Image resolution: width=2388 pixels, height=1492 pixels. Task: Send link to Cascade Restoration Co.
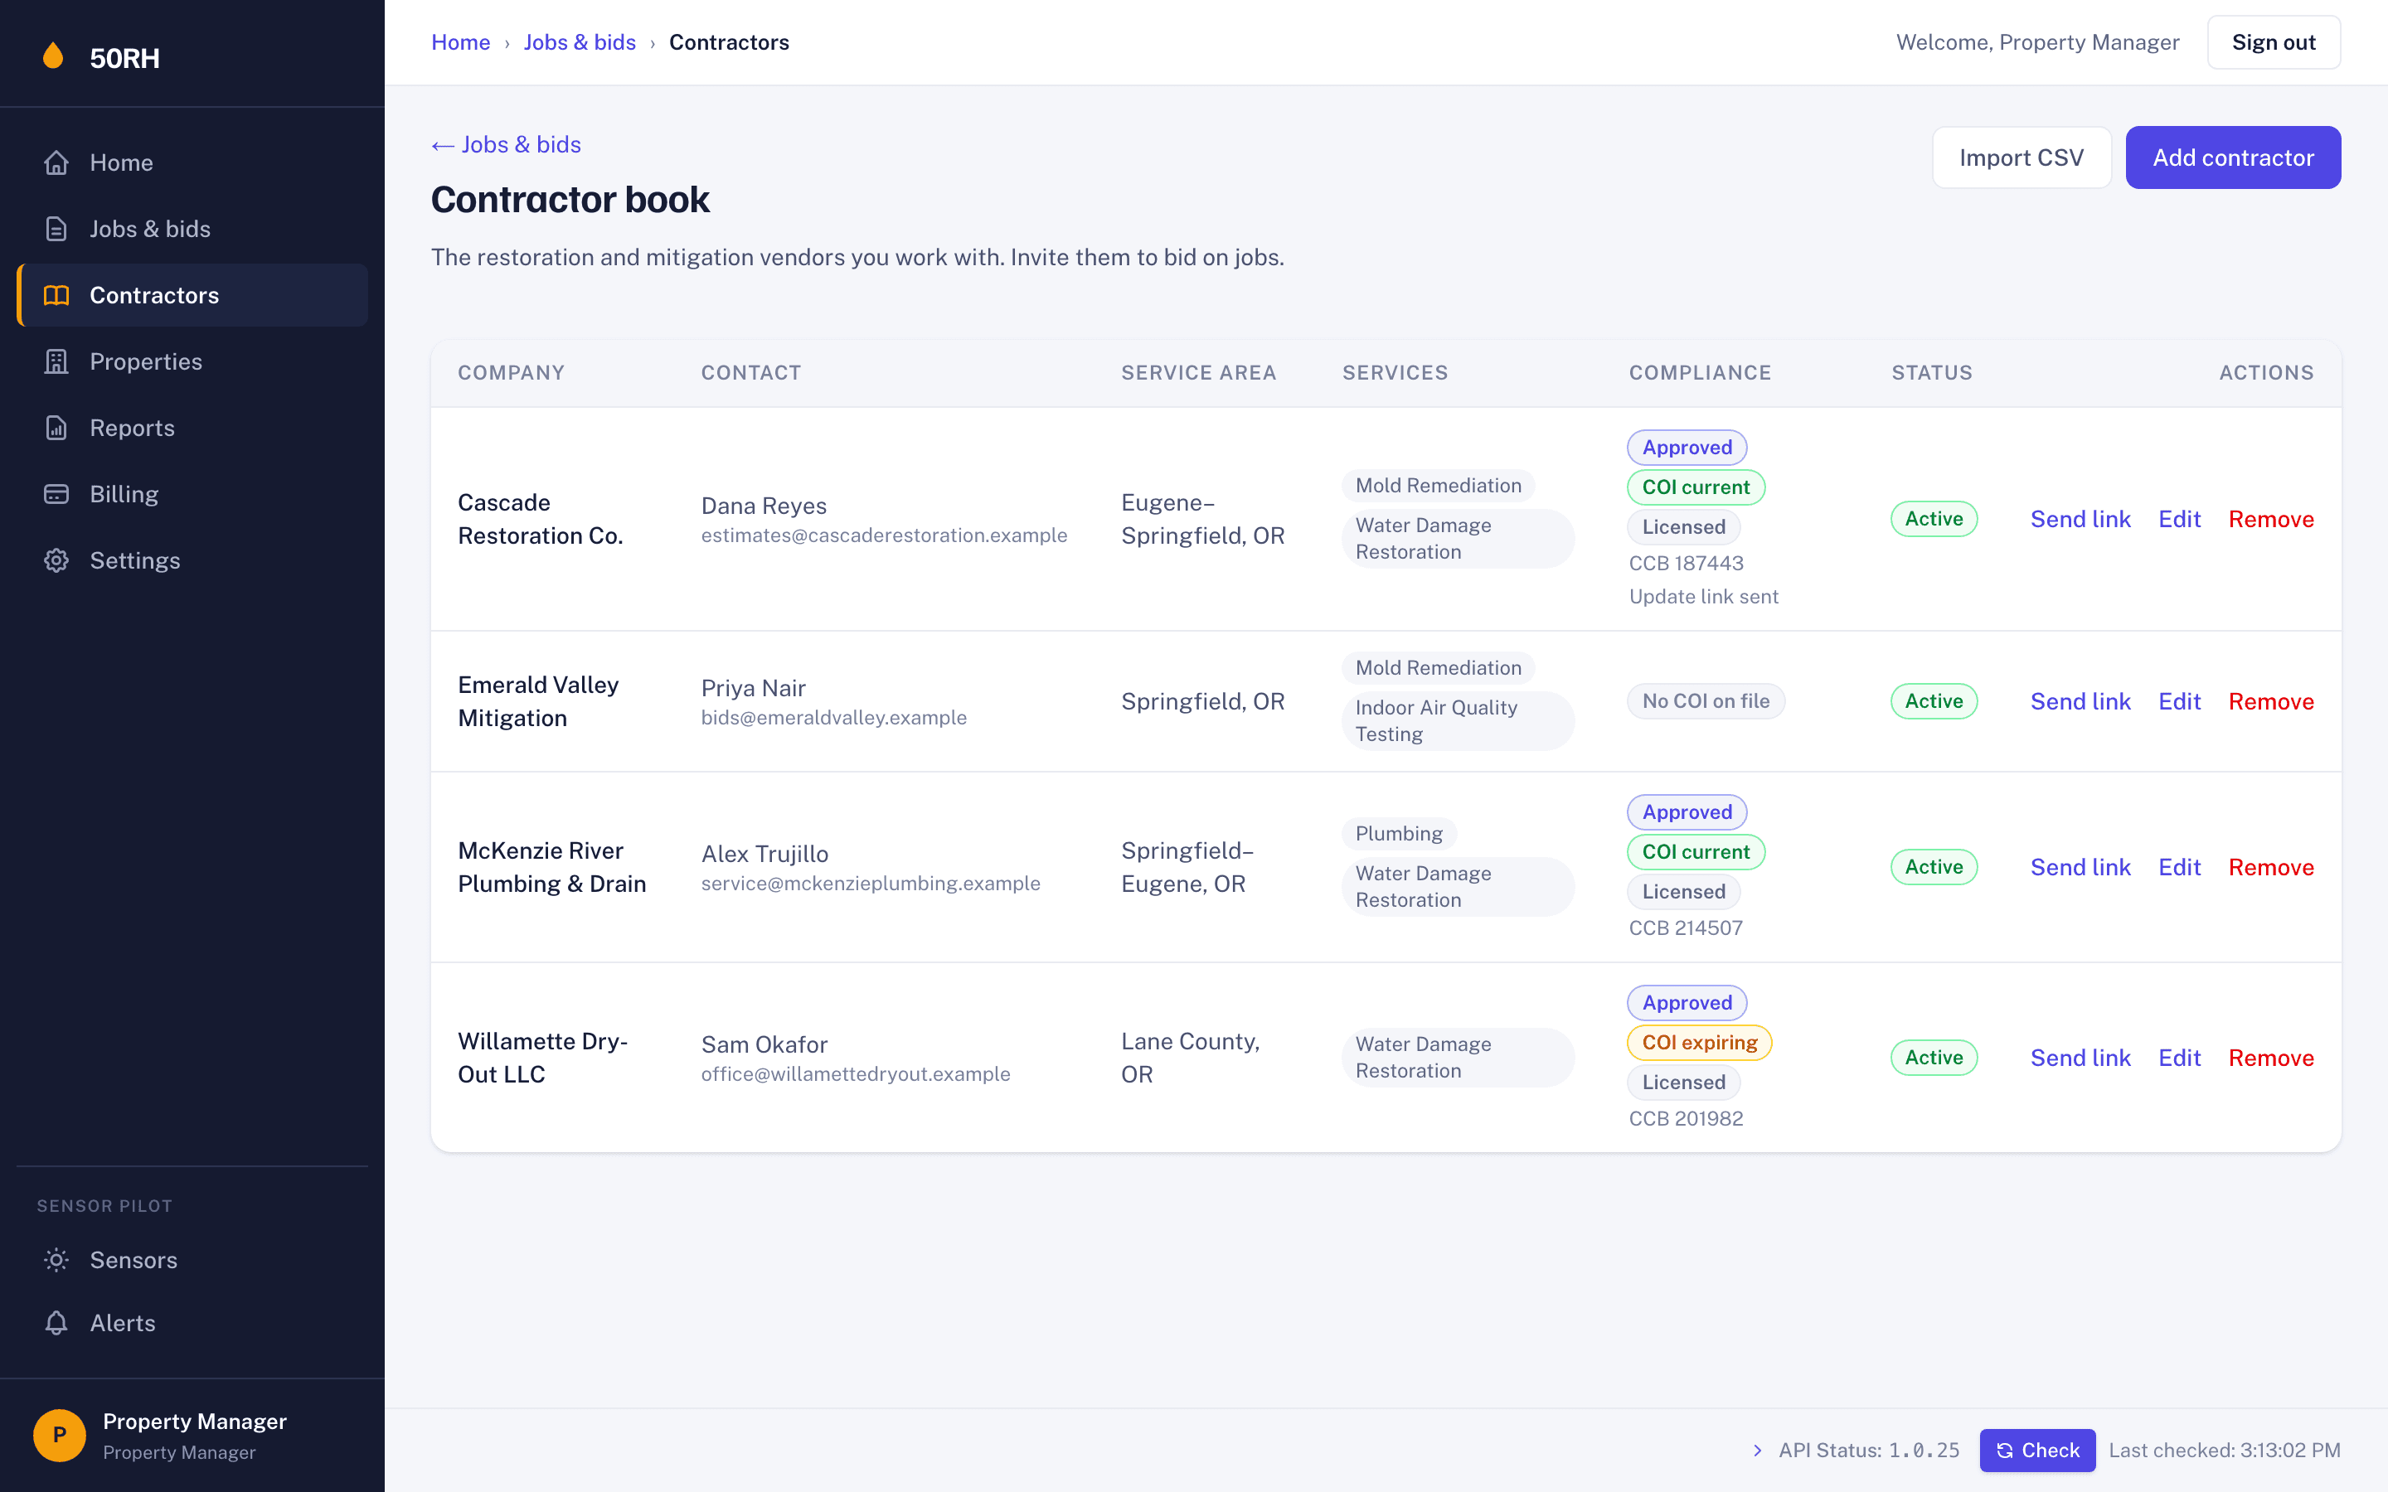coord(2080,519)
